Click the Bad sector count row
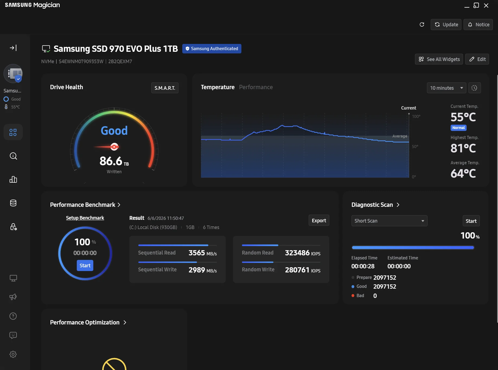 point(364,296)
